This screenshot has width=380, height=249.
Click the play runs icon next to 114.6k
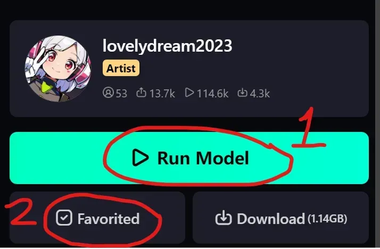pos(189,93)
